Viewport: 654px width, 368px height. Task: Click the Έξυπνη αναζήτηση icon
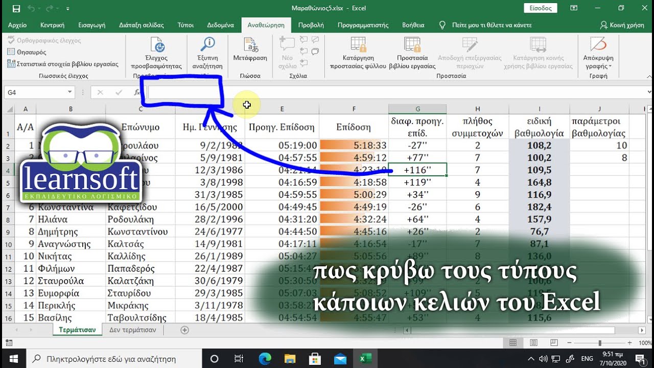(x=207, y=44)
